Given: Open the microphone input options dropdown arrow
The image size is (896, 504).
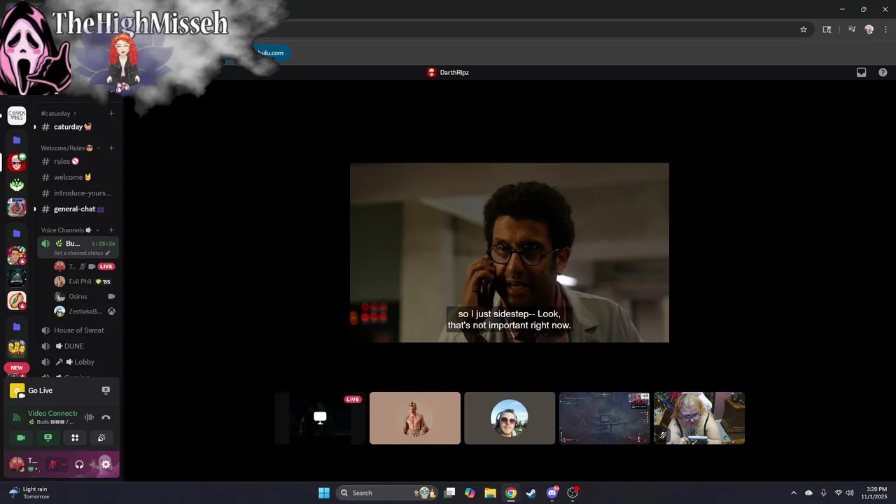Looking at the screenshot, I should [64, 464].
